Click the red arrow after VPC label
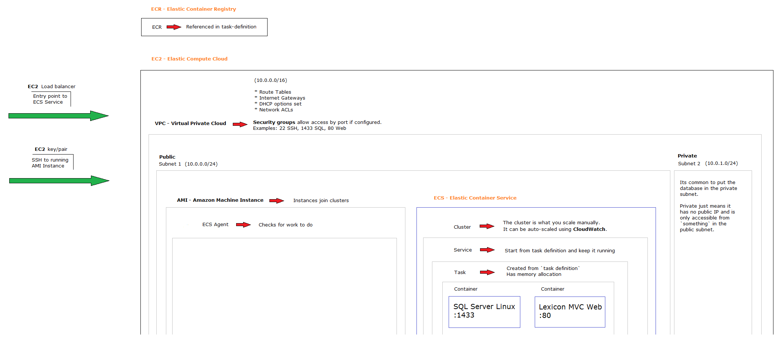The height and width of the screenshot is (343, 779). (x=240, y=124)
